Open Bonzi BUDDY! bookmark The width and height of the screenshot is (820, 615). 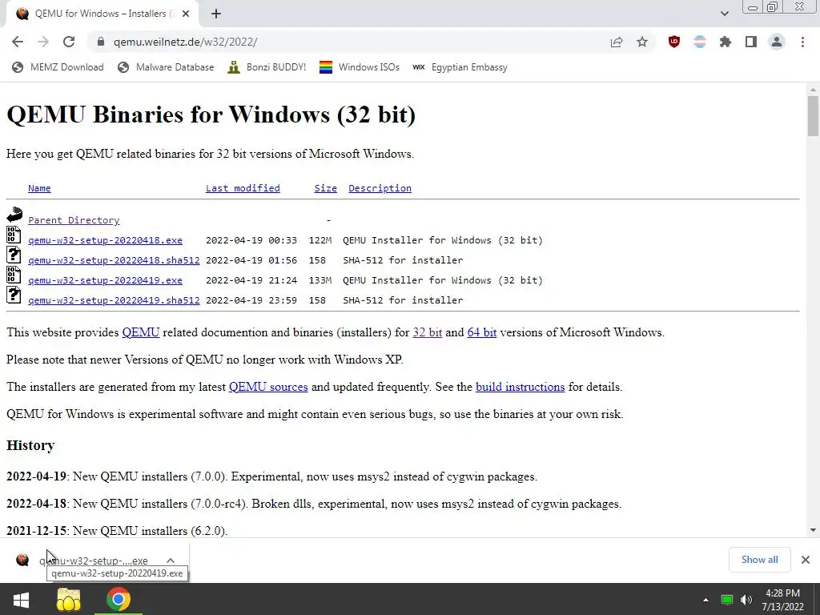[x=267, y=67]
